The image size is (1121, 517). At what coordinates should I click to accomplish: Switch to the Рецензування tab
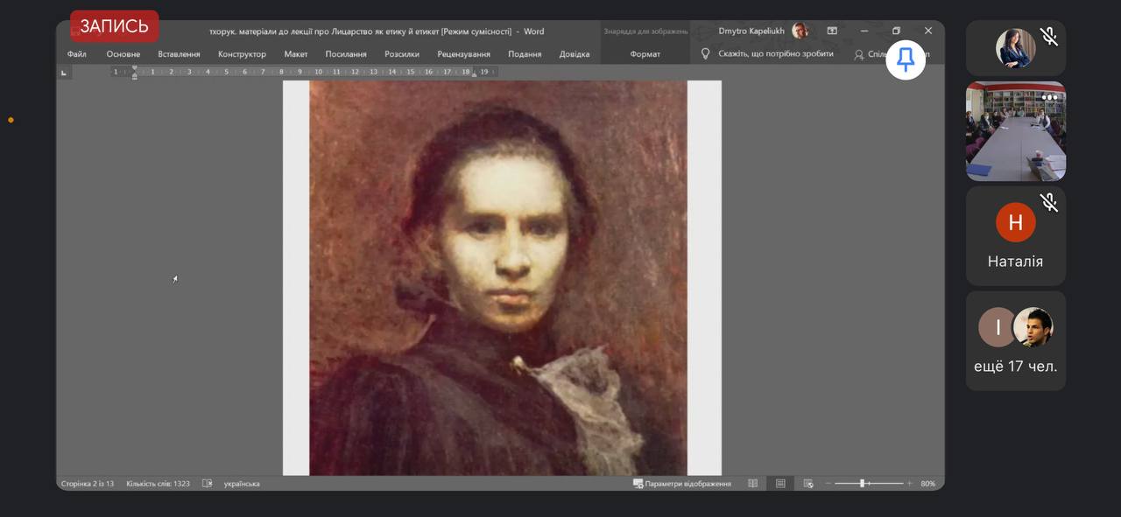tap(463, 54)
